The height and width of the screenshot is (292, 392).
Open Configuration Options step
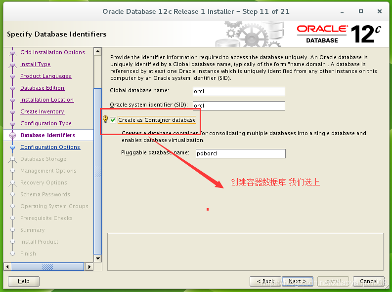pos(50,147)
